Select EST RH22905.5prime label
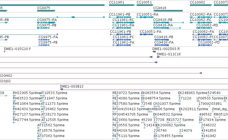The image size is (228, 140). click(27, 93)
